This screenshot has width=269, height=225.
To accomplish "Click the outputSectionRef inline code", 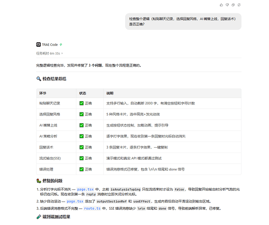I will click(x=111, y=202).
